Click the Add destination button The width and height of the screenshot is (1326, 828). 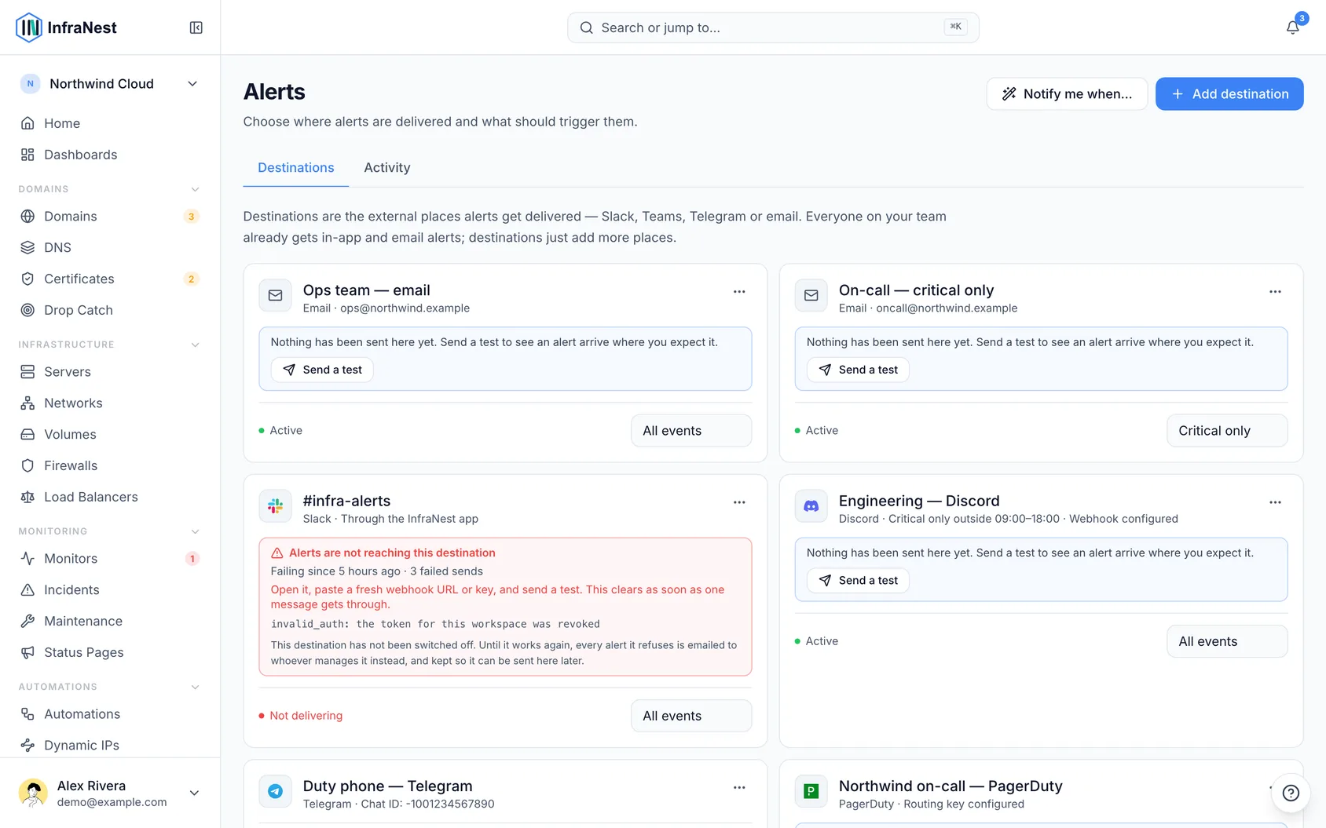click(1229, 94)
